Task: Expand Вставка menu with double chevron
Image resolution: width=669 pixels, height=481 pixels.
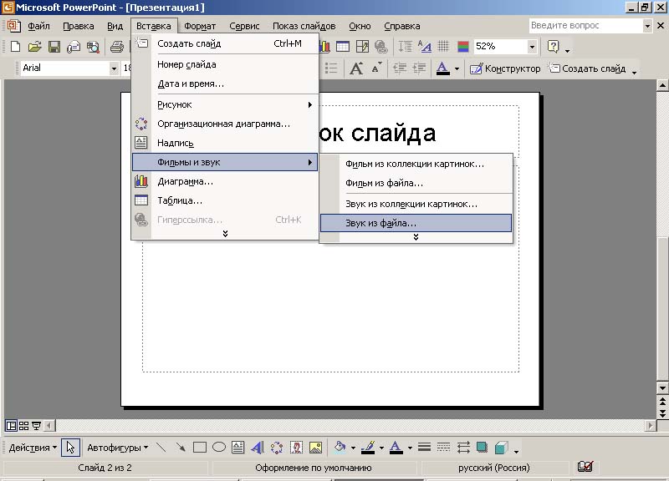Action: (x=225, y=234)
